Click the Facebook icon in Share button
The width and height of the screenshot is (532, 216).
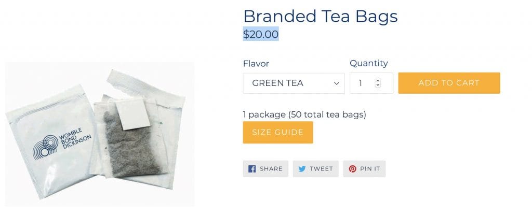pos(252,169)
